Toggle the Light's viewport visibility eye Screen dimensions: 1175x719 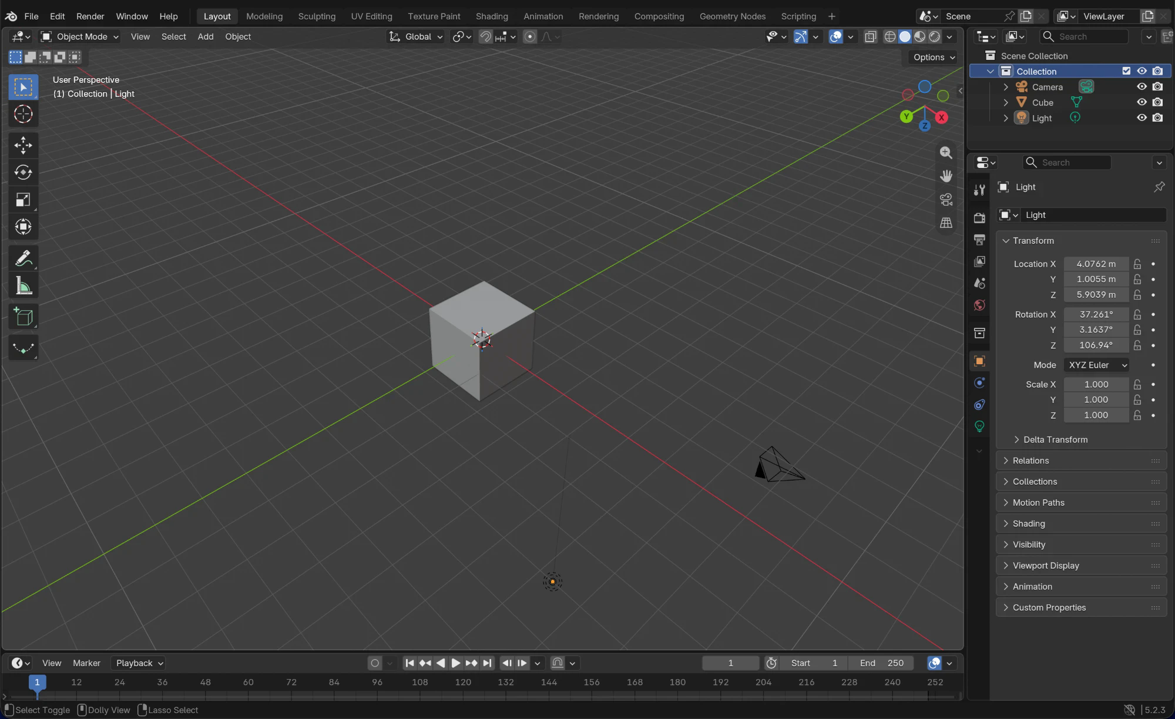[1142, 117]
